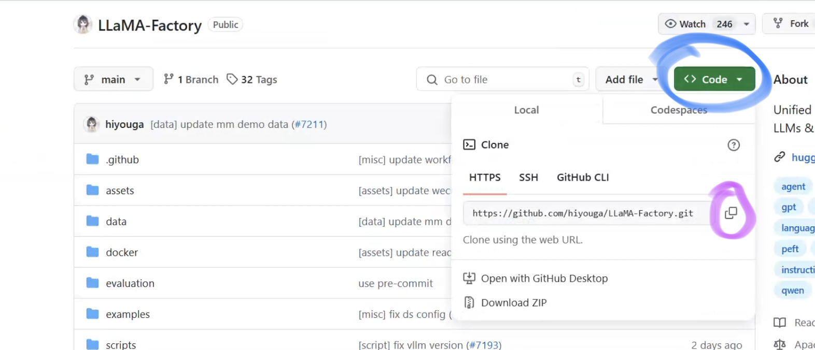The height and width of the screenshot is (350, 815).
Task: Copy the HTTPS clone URL to clipboard
Action: pyautogui.click(x=731, y=213)
